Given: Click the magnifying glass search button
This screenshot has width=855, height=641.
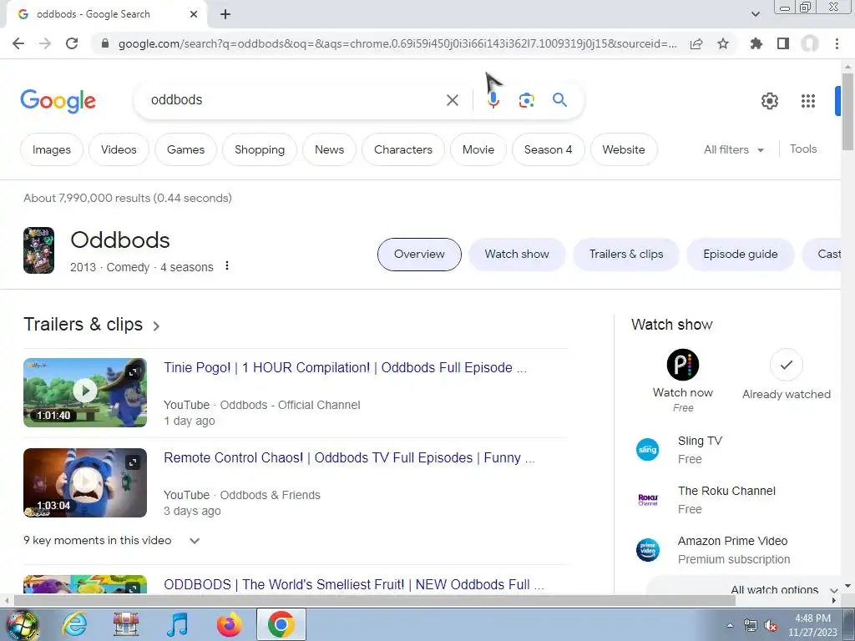Looking at the screenshot, I should click(559, 100).
